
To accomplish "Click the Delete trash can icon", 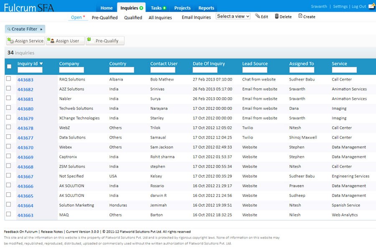I will [x=277, y=16].
